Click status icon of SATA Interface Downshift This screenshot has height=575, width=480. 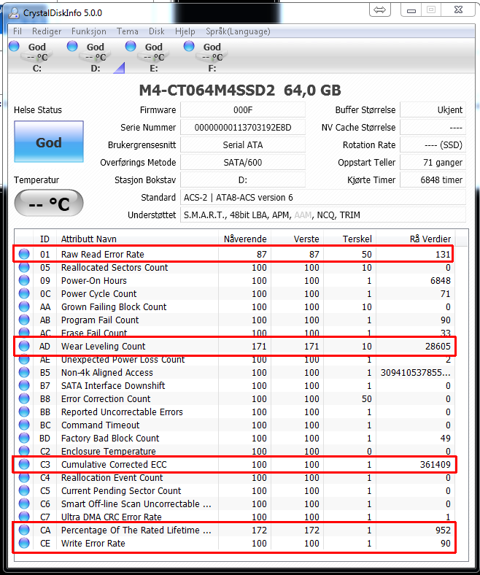(x=24, y=385)
